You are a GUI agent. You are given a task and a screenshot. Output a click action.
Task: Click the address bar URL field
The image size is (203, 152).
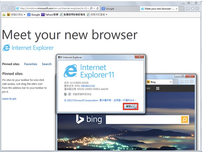pyautogui.click(x=54, y=8)
